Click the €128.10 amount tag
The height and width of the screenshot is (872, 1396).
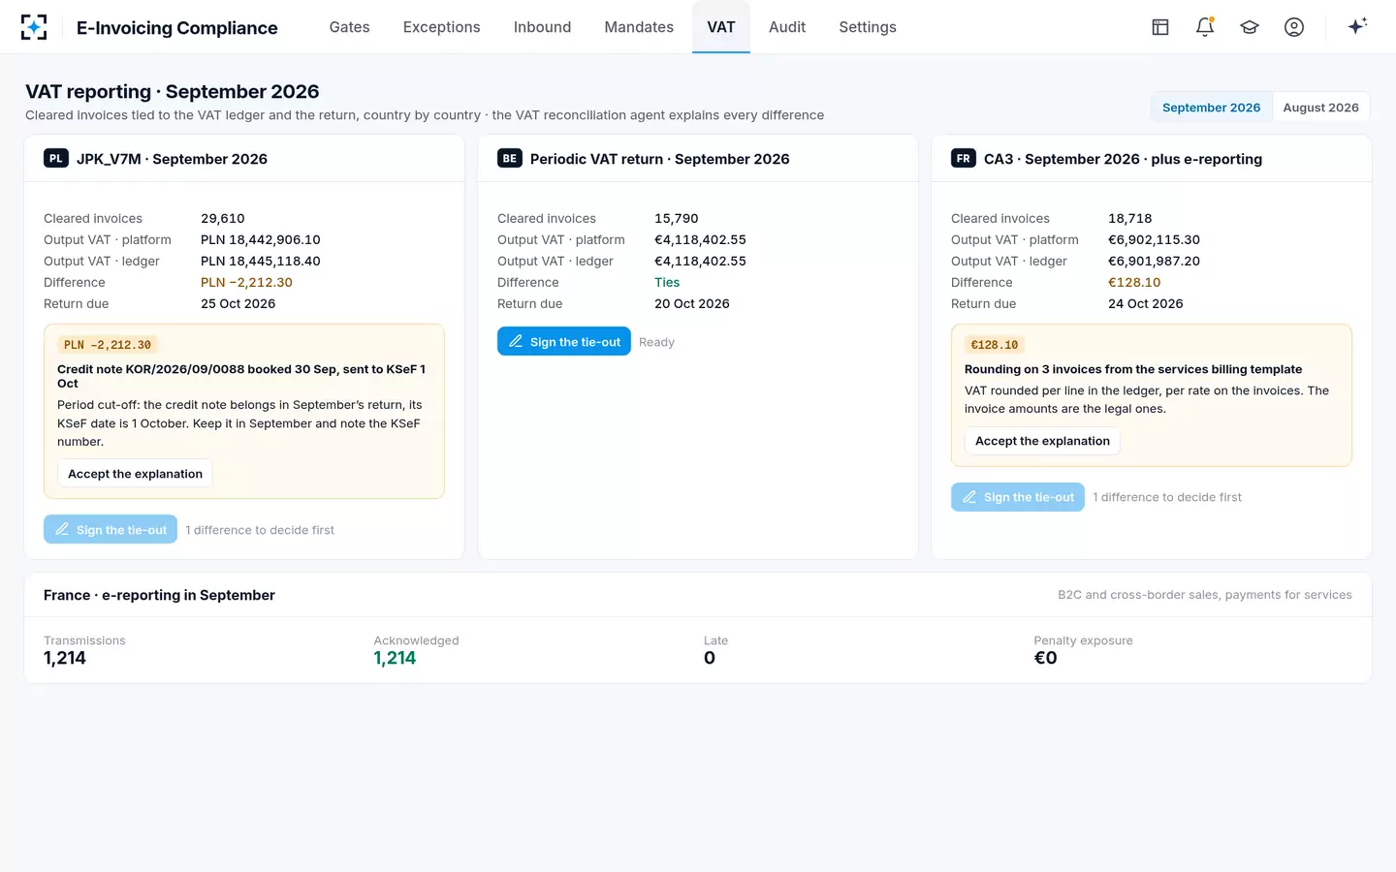coord(995,345)
